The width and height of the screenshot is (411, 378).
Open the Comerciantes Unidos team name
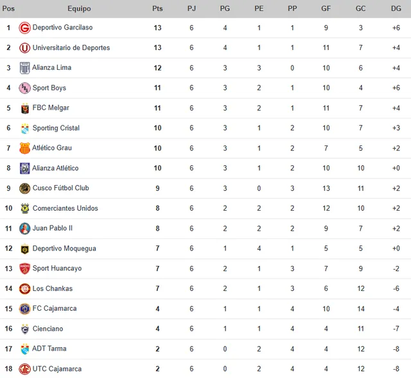click(x=66, y=208)
